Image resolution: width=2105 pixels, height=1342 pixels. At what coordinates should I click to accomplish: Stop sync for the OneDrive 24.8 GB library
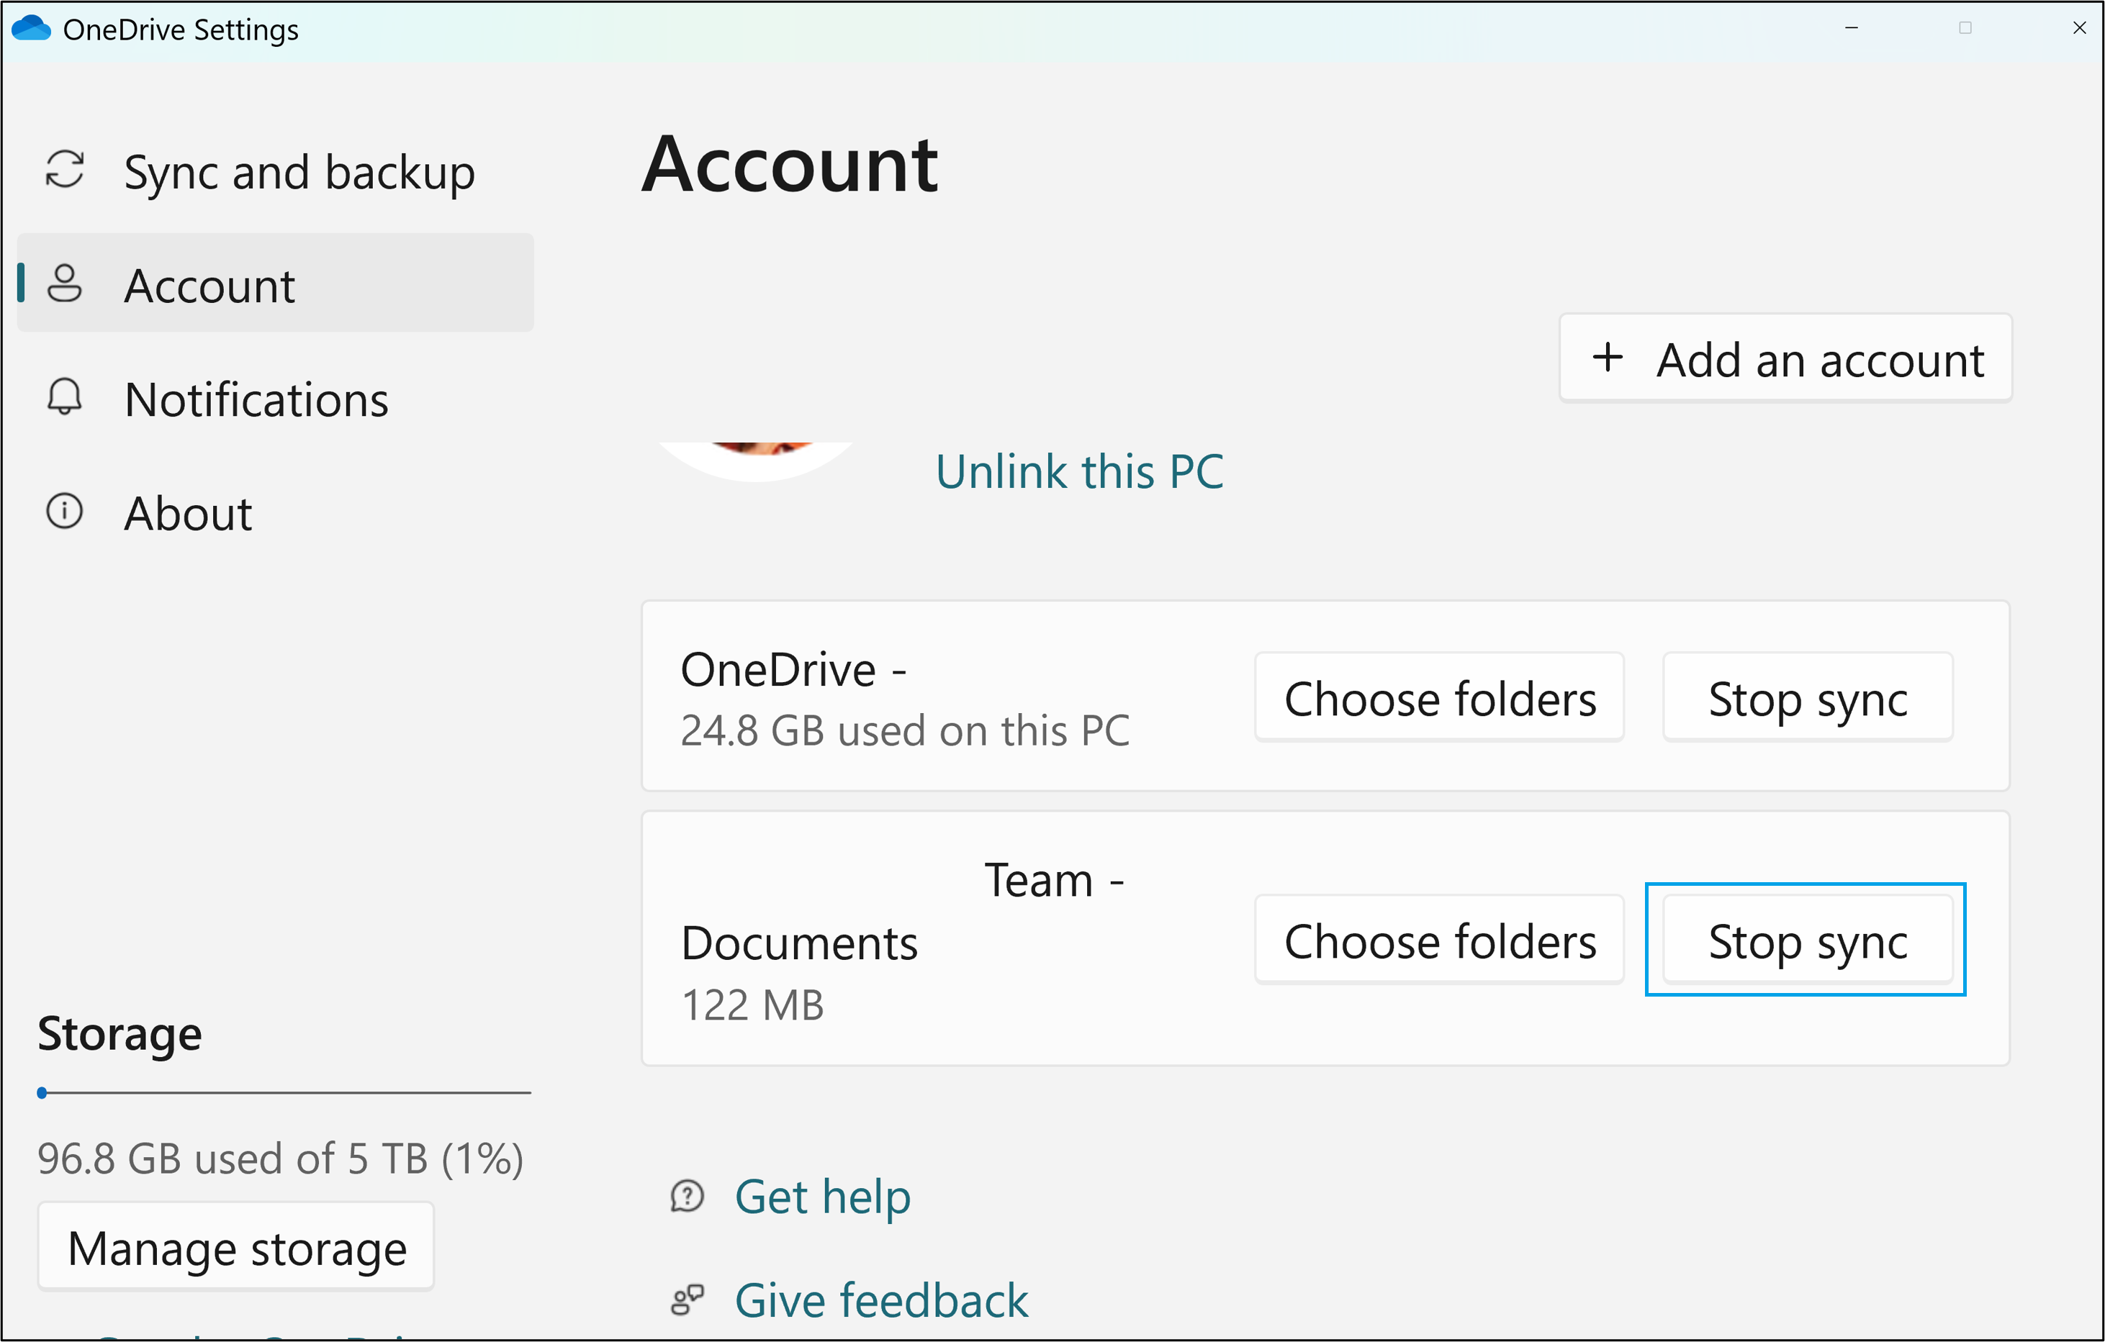point(1808,698)
